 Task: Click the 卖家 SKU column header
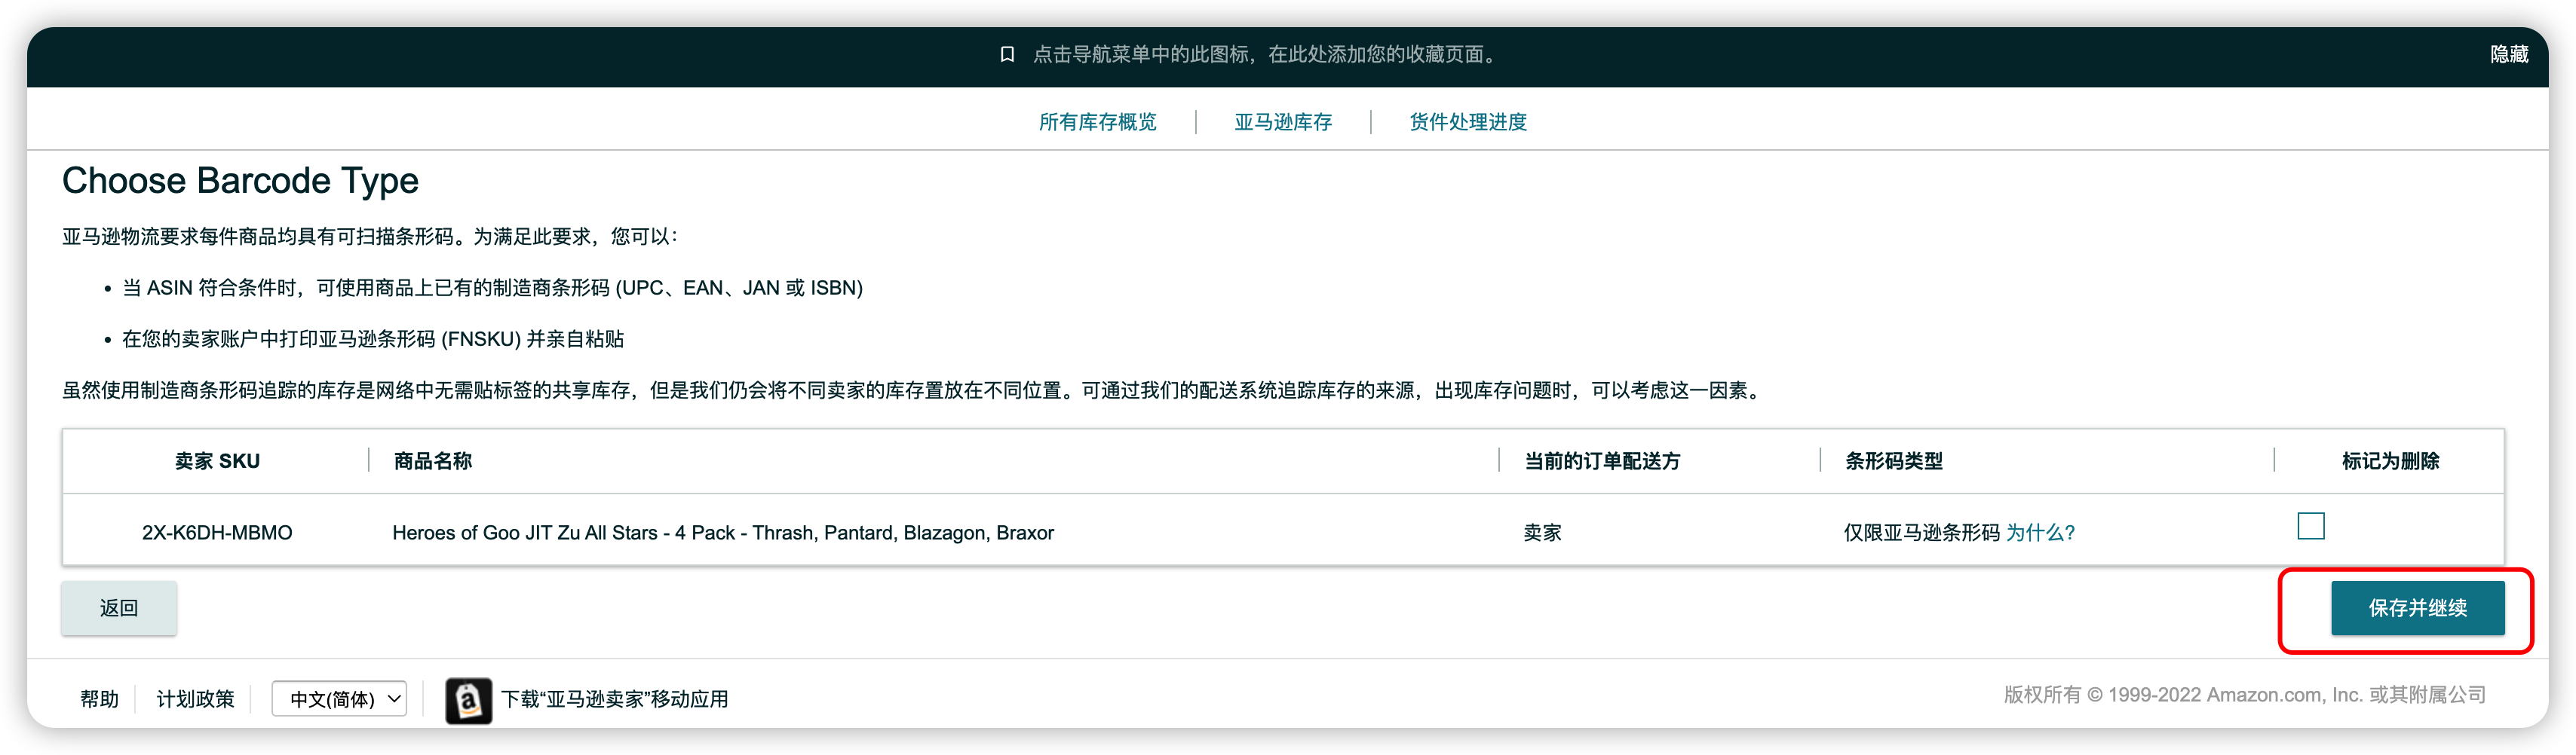[x=217, y=460]
